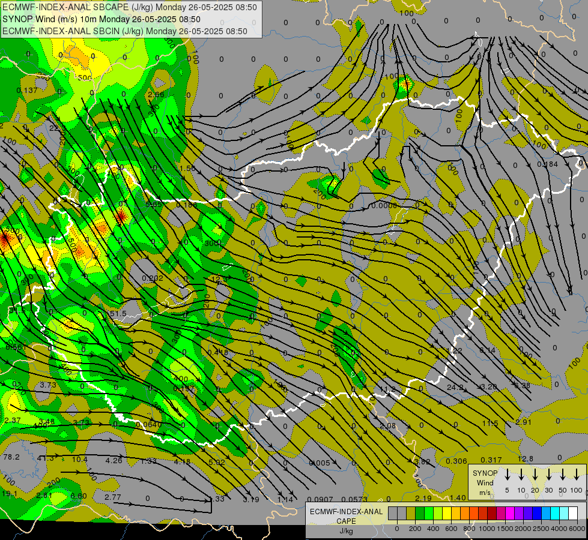The width and height of the screenshot is (588, 540).
Task: Click the SYNOP Wind 10m title line
Action: (x=102, y=19)
